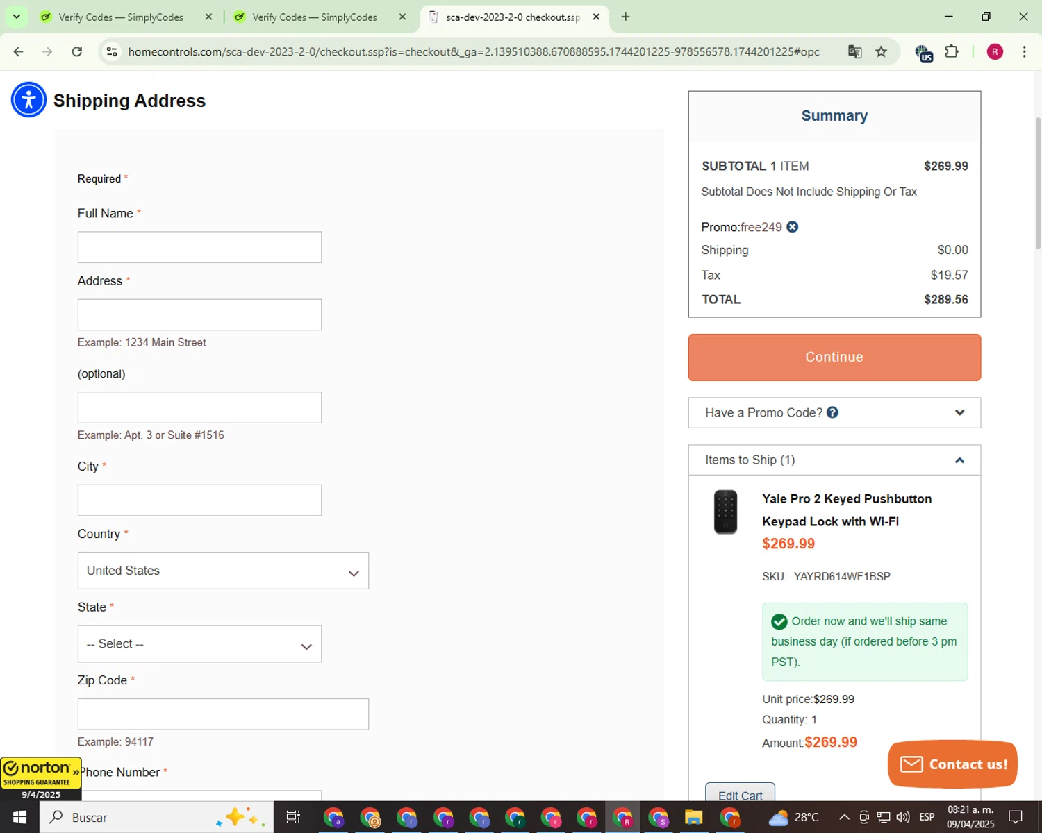Open the State select dropdown
This screenshot has width=1042, height=833.
tap(199, 643)
